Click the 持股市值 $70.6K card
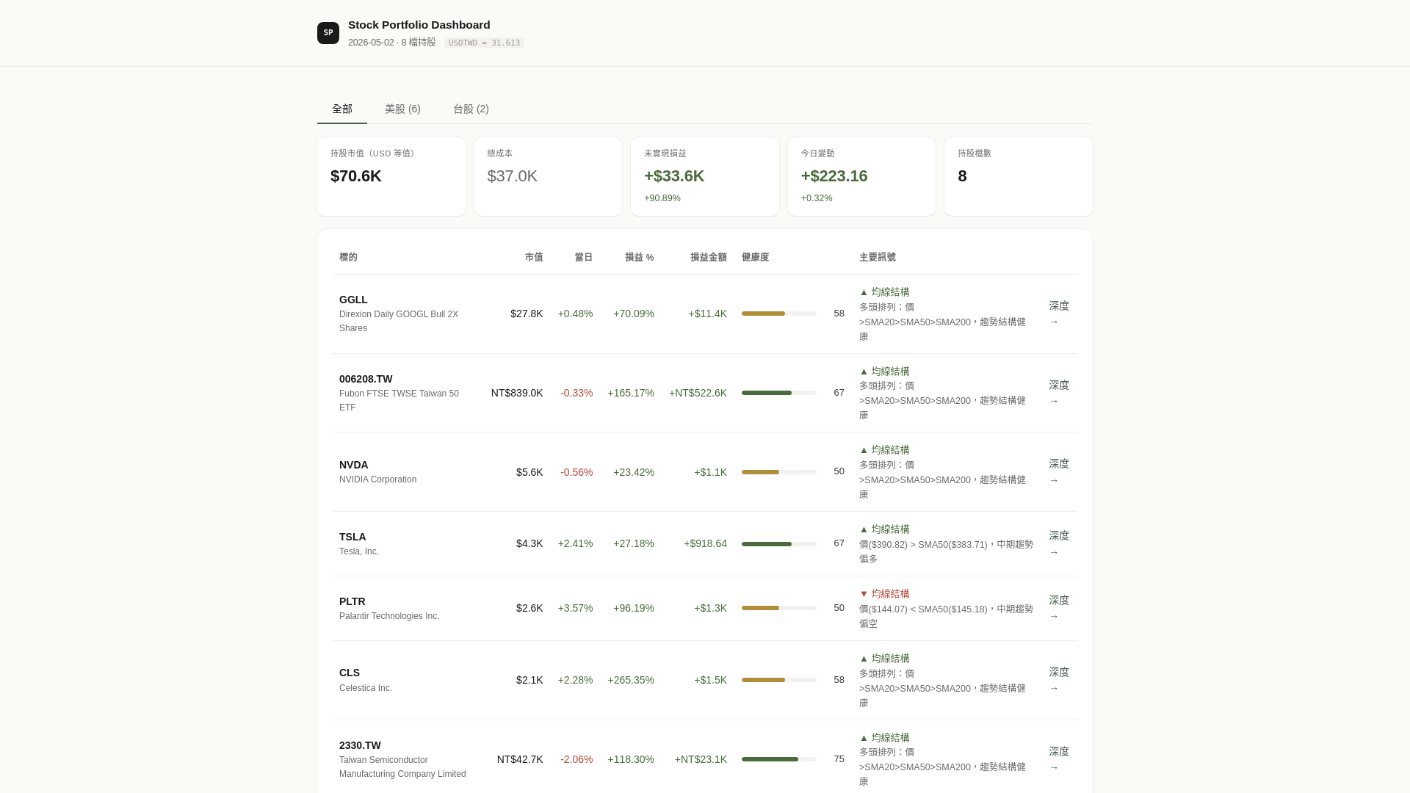The width and height of the screenshot is (1410, 793). click(391, 176)
